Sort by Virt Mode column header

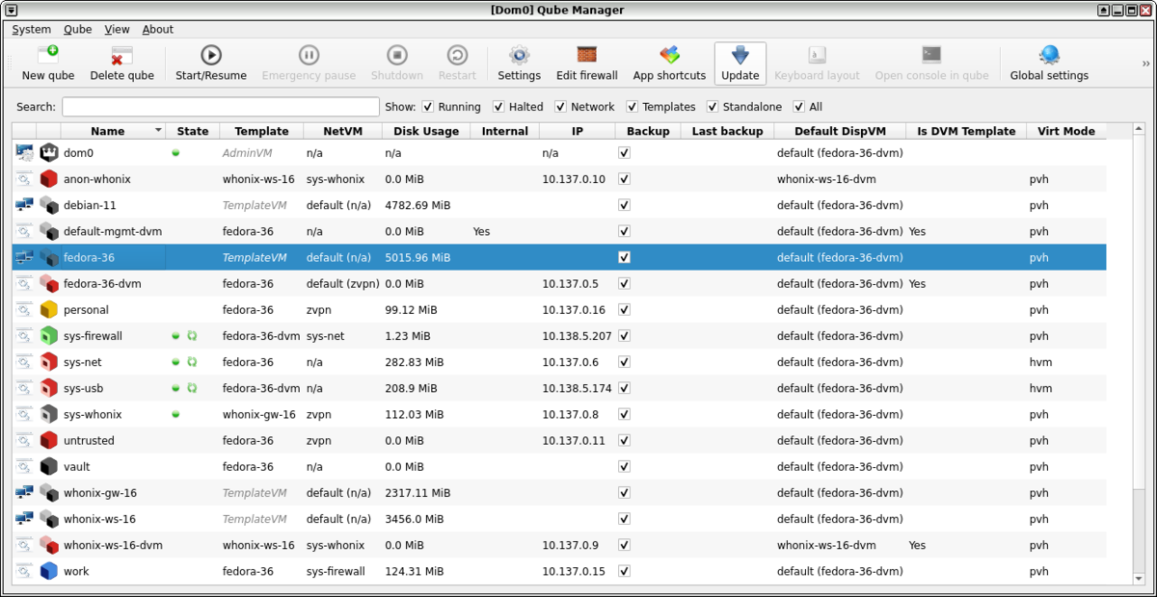tap(1066, 131)
